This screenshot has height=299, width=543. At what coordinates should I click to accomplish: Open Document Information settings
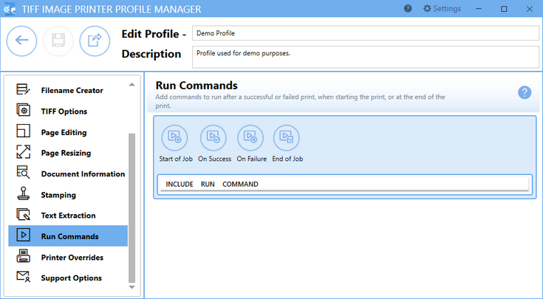(83, 173)
